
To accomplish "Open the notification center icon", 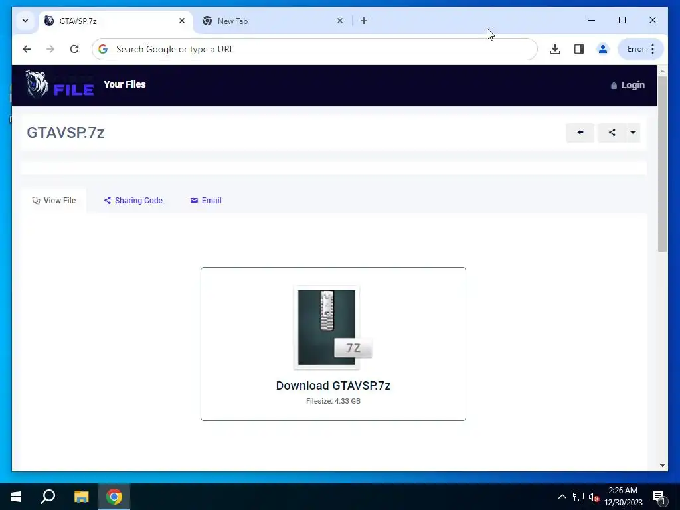I will (658, 497).
